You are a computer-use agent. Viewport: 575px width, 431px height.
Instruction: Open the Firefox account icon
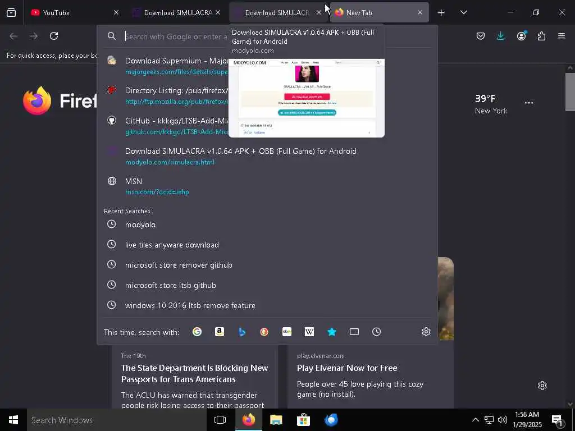click(x=521, y=36)
